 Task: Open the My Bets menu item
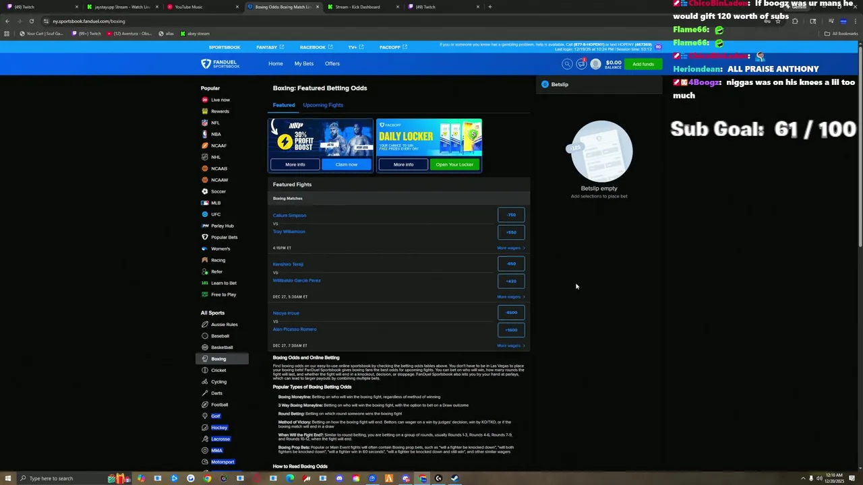(304, 63)
